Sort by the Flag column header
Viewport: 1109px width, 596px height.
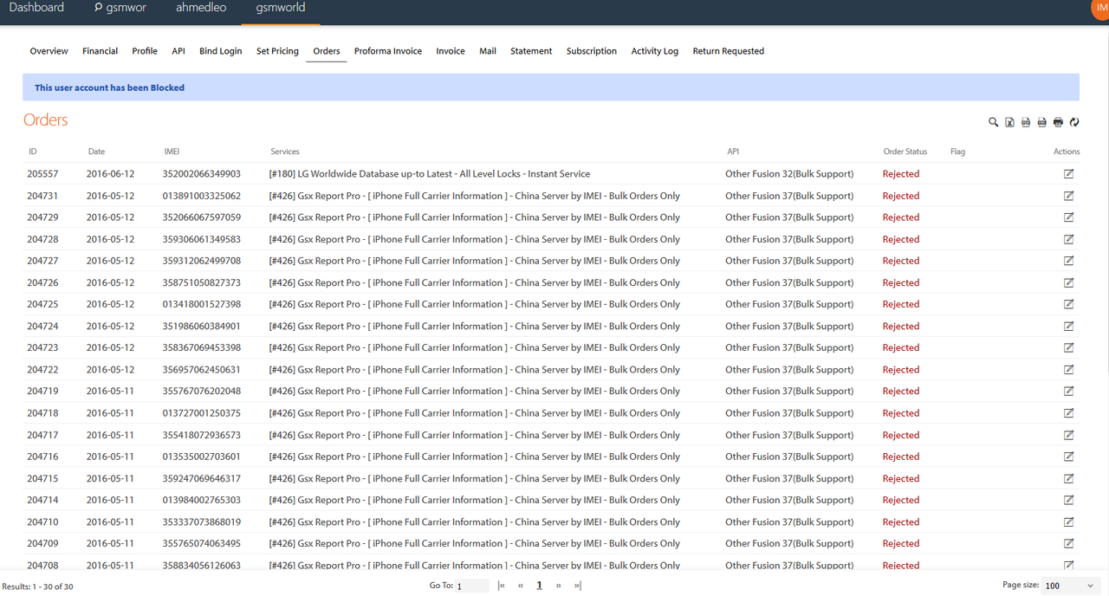point(957,152)
